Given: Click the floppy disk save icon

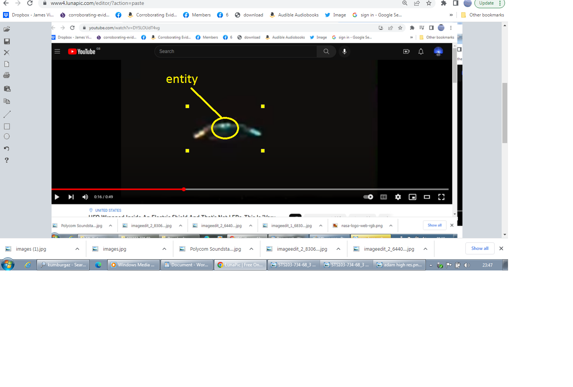Looking at the screenshot, I should 7,41.
